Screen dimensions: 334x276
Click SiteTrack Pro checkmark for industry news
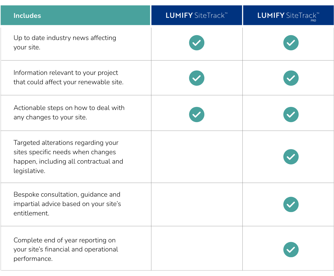click(291, 43)
